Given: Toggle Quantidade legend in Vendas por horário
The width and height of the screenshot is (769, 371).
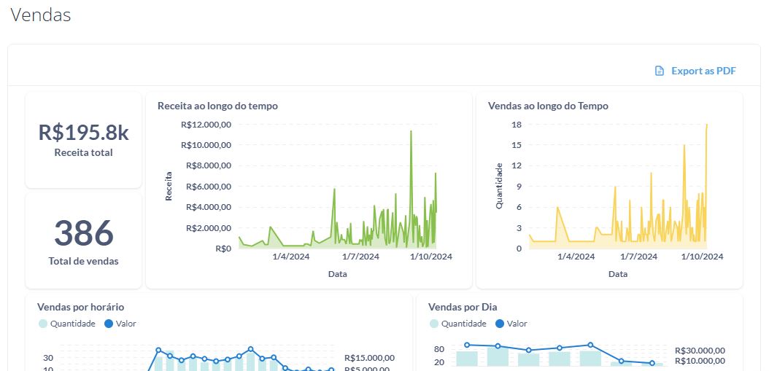Looking at the screenshot, I should pos(67,324).
